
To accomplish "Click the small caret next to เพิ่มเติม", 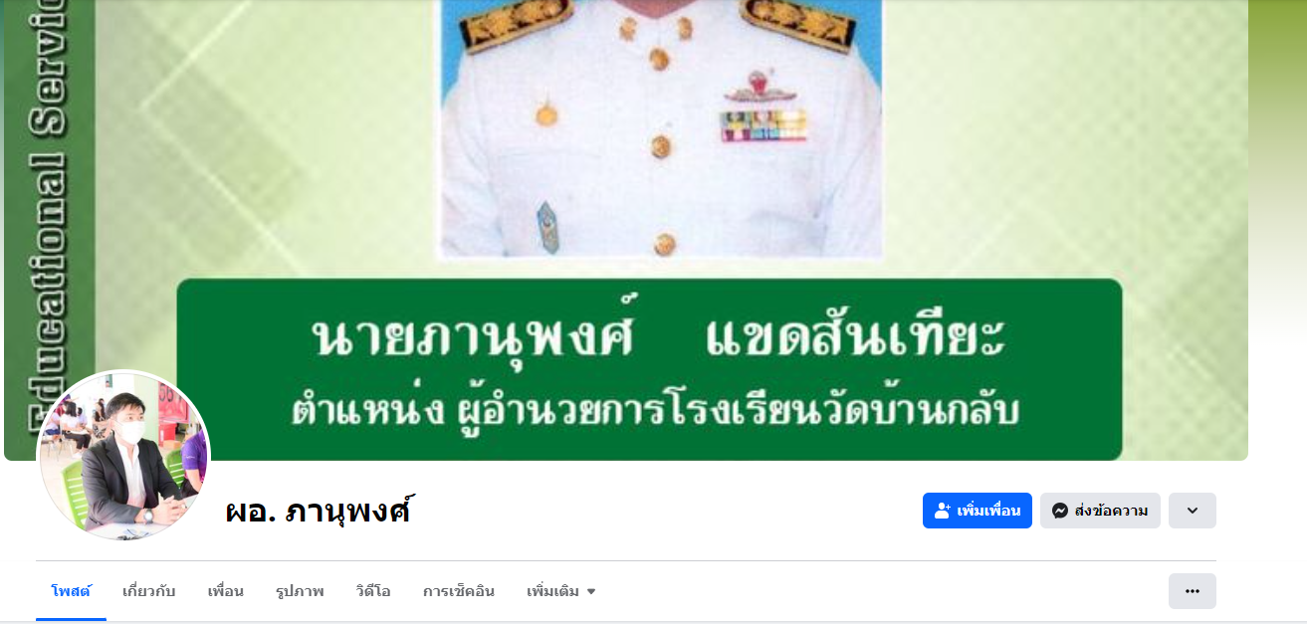I will 591,591.
